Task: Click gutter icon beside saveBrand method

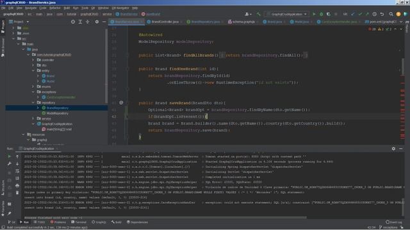Action: pos(121,103)
